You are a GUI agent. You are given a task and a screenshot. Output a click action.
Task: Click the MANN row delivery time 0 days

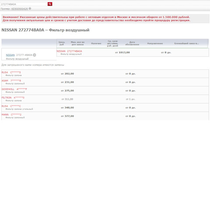pos(130,116)
